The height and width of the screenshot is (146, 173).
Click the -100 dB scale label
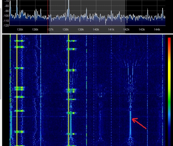tap(6, 16)
